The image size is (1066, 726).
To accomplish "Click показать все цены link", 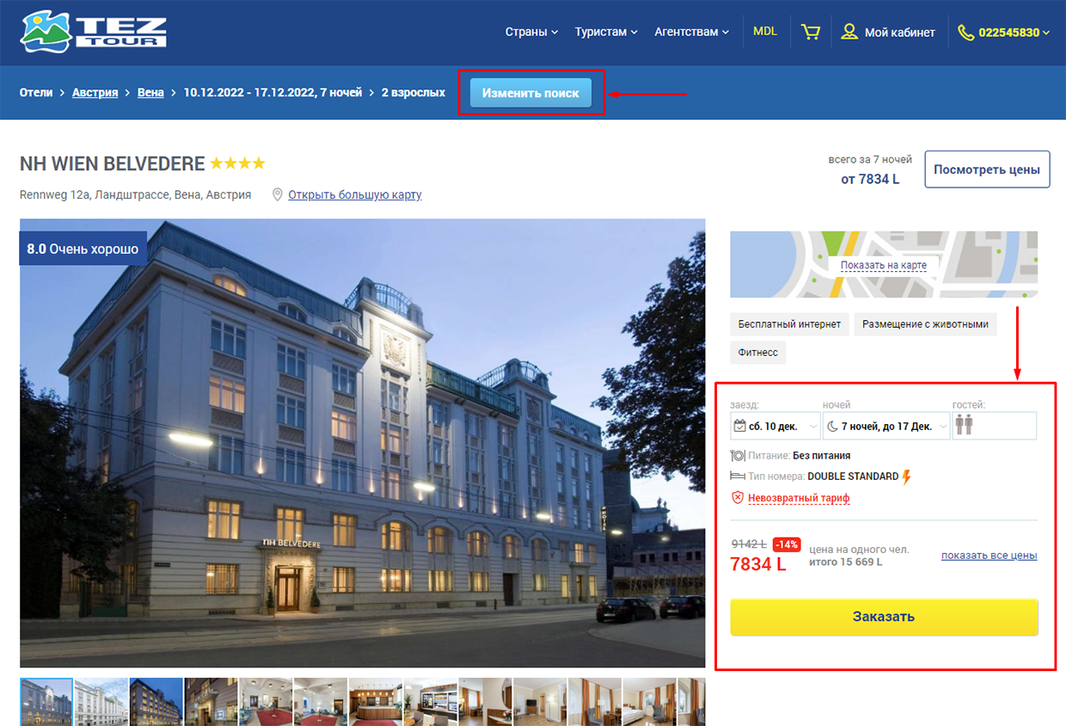I will click(989, 555).
